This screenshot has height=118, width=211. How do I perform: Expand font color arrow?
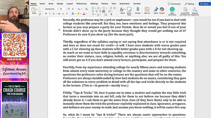coord(87,14)
